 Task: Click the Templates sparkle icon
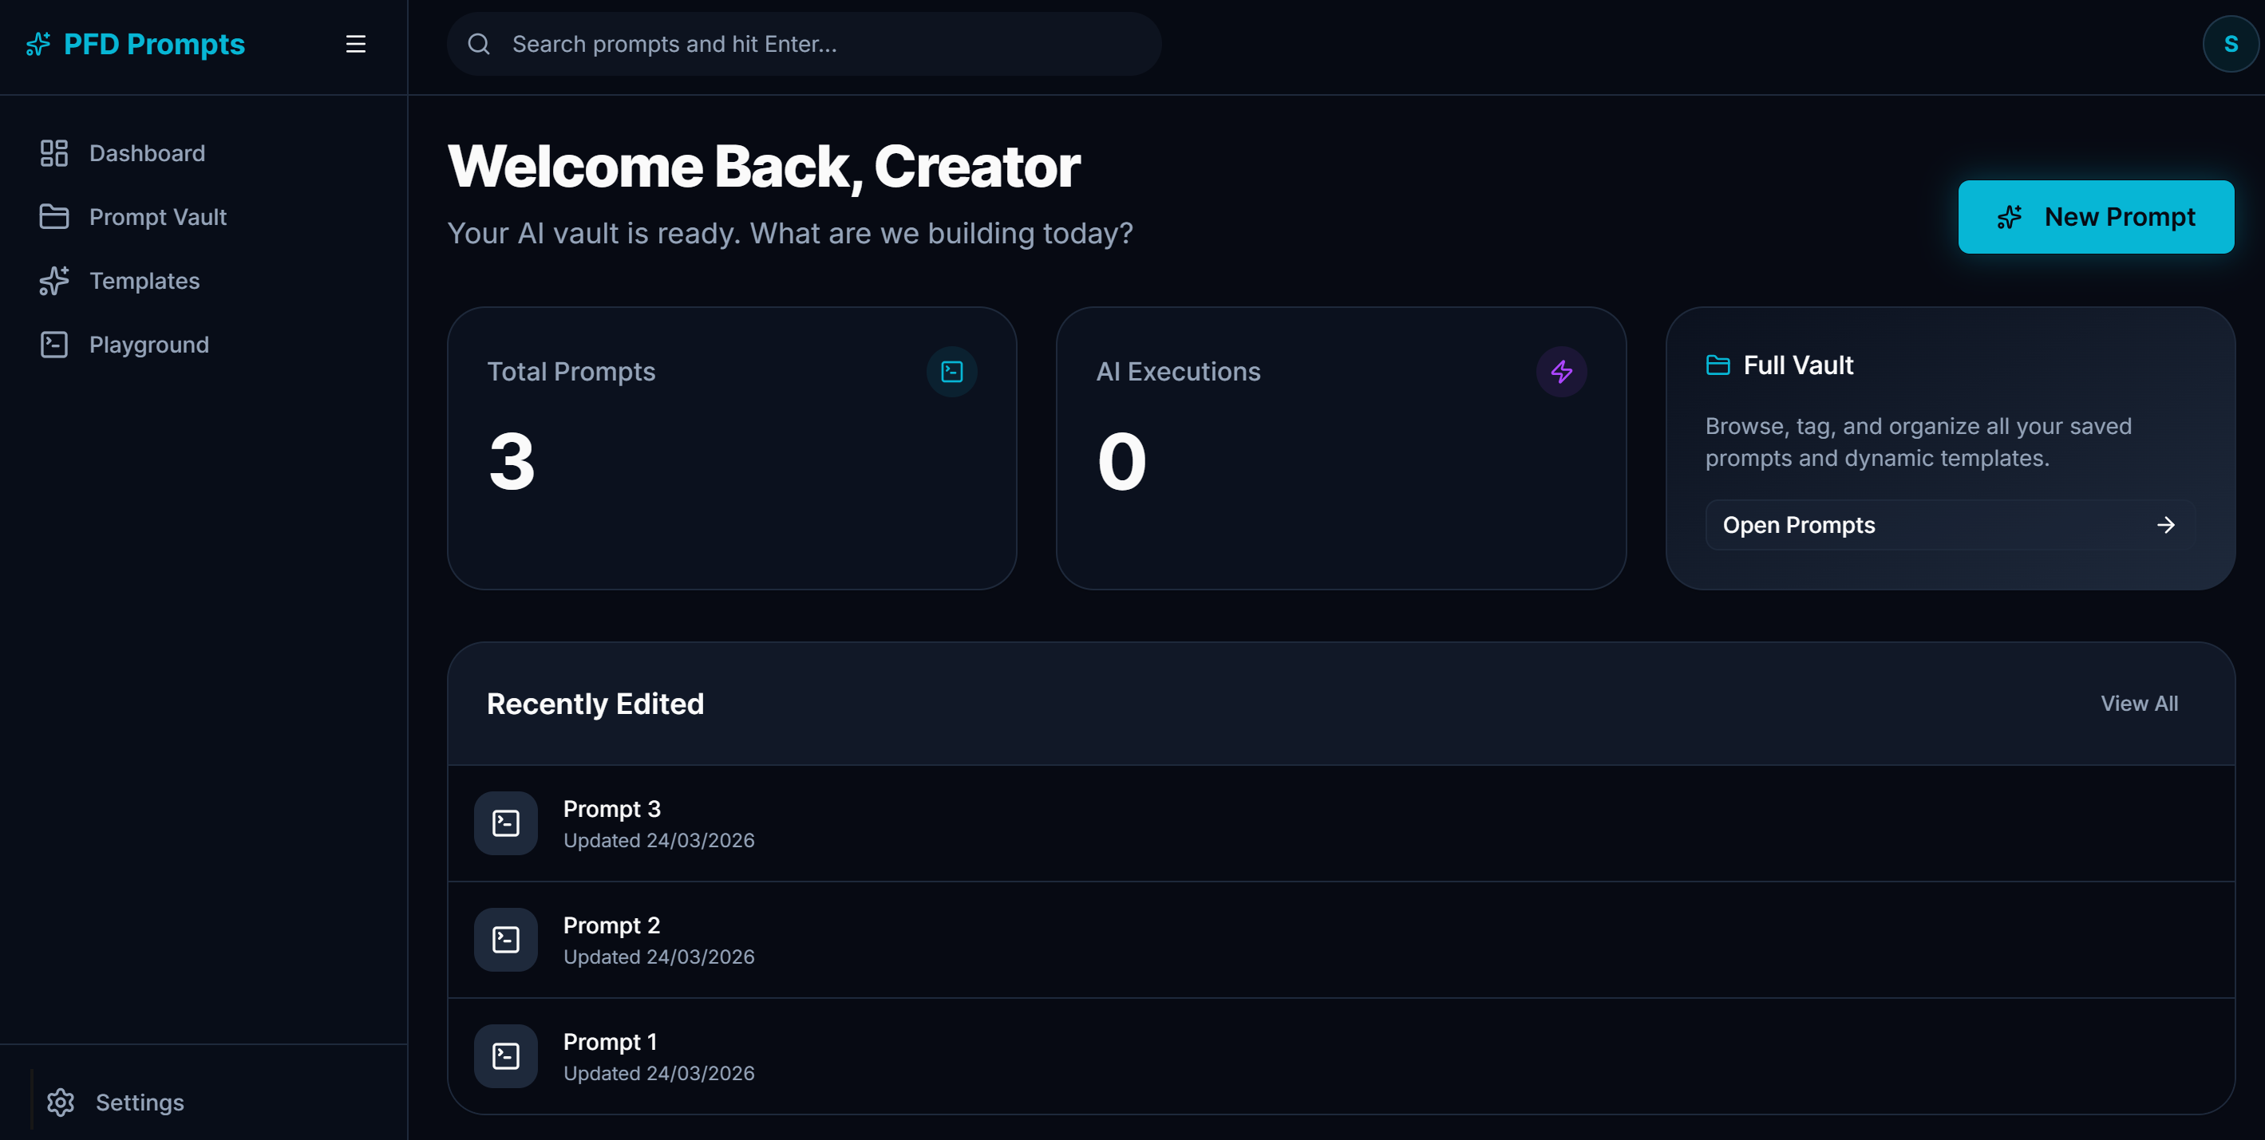tap(53, 282)
